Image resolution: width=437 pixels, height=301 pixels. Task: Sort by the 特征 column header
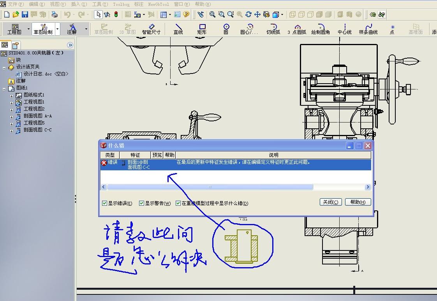135,155
